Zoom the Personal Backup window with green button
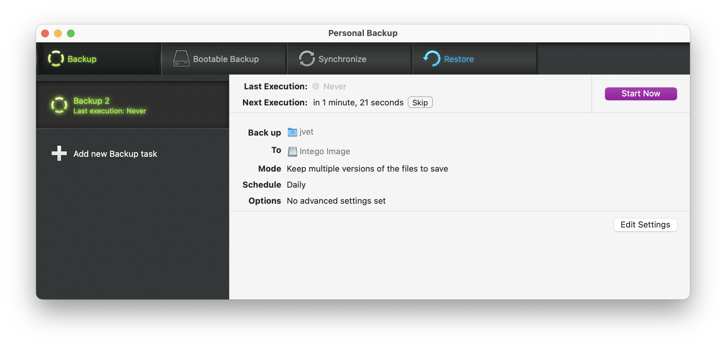726x347 pixels. pyautogui.click(x=71, y=33)
